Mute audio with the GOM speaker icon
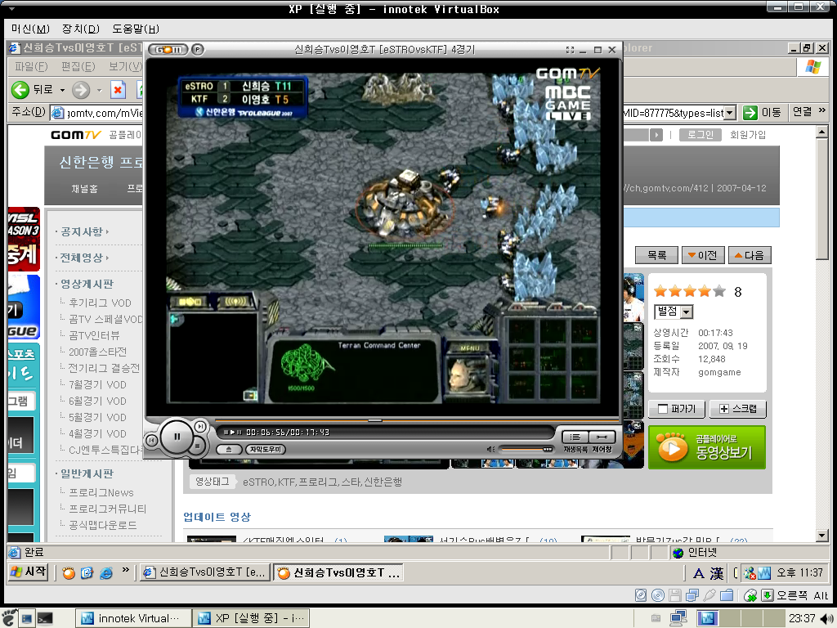The width and height of the screenshot is (837, 628). tap(490, 449)
